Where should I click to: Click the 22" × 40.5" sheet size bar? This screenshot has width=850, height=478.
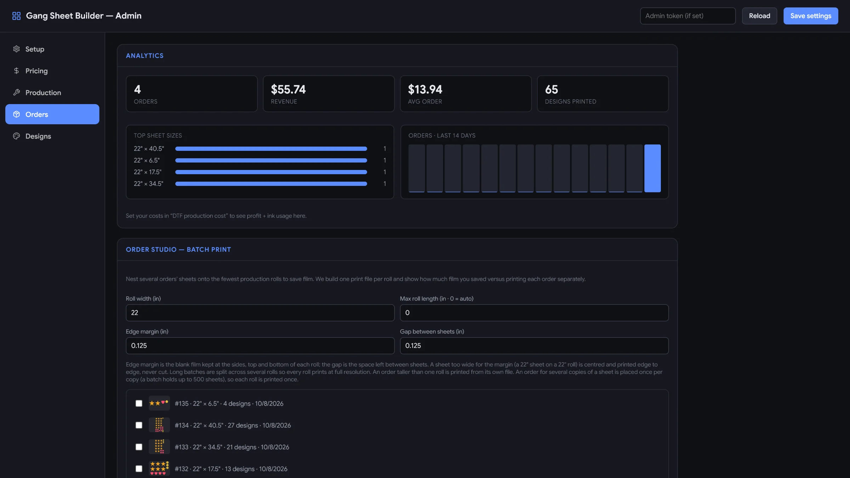tap(271, 149)
